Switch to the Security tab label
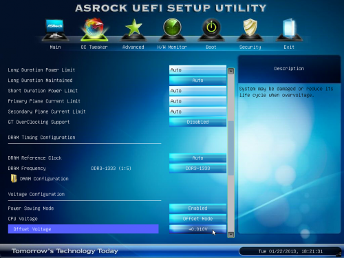 pyautogui.click(x=250, y=47)
